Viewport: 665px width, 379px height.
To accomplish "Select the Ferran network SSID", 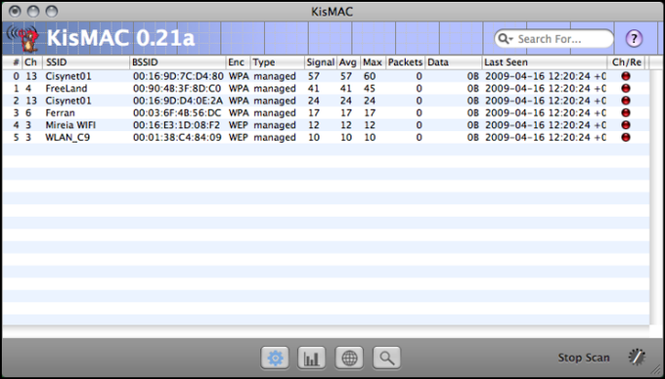I will coord(61,113).
